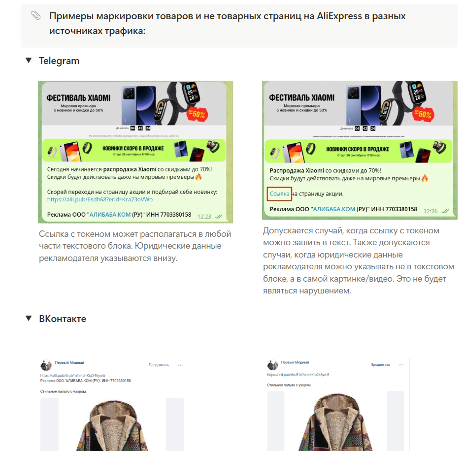464x451 pixels.
Task: Open the alii.pub link in left VK post
Action: pyautogui.click(x=73, y=375)
